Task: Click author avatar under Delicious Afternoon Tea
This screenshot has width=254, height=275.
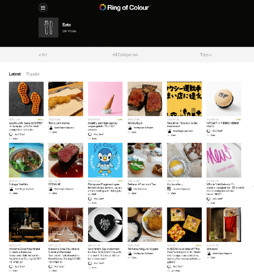Action: click(130, 189)
